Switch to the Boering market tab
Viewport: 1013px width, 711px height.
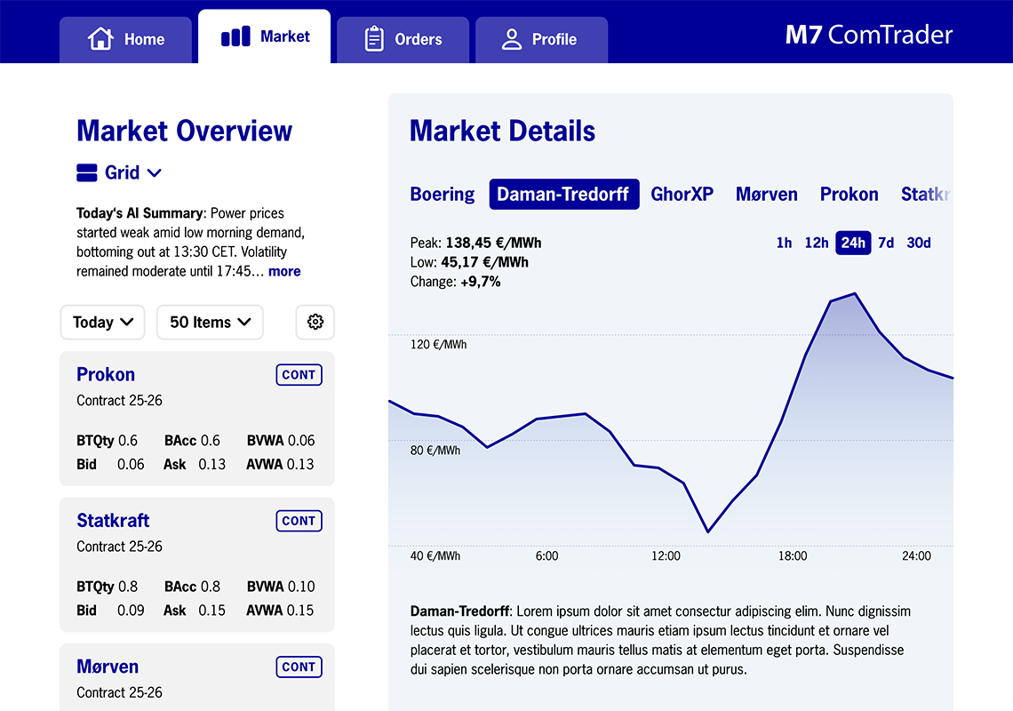click(x=443, y=194)
